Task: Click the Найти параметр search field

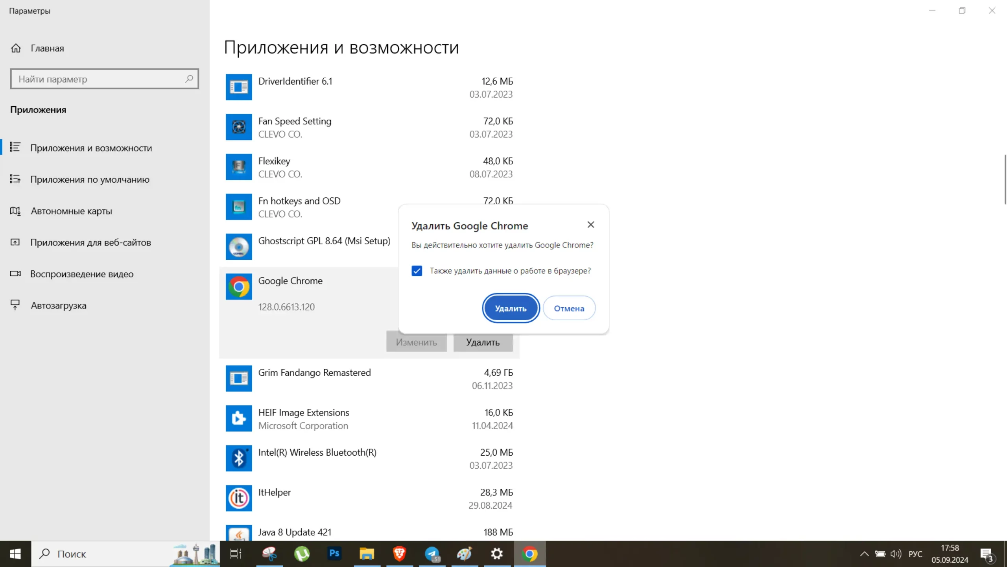Action: (x=98, y=79)
